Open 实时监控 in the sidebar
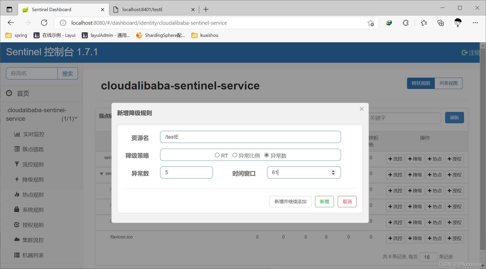Screen dimensions: 486x269 pos(34,134)
